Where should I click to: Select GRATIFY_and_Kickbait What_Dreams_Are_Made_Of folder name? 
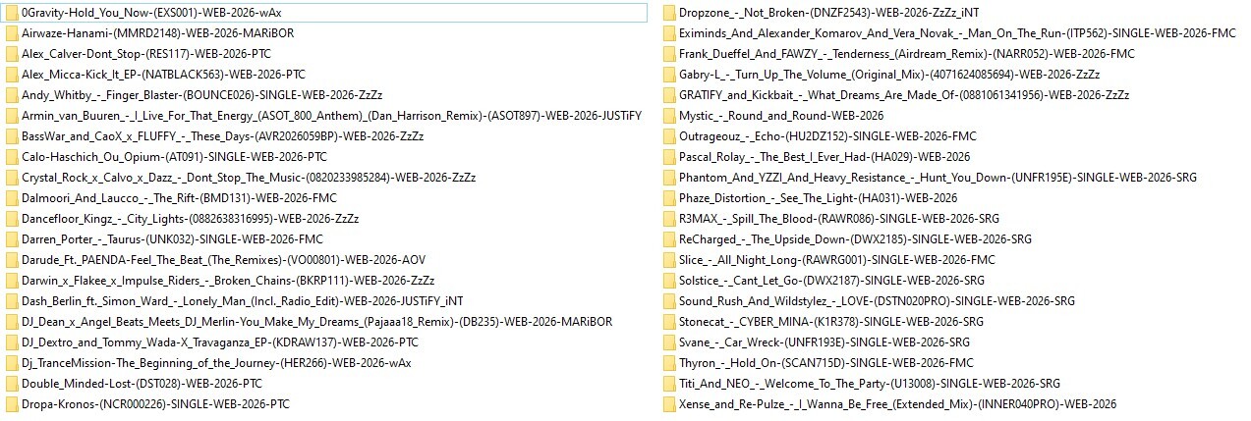[904, 95]
